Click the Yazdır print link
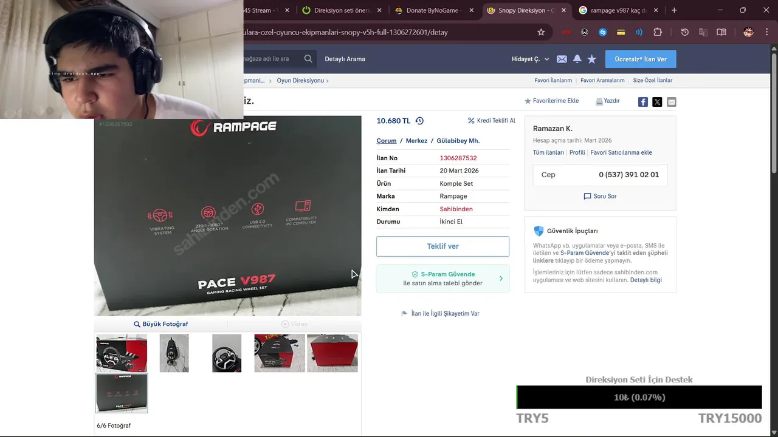The height and width of the screenshot is (437, 778). pyautogui.click(x=608, y=101)
